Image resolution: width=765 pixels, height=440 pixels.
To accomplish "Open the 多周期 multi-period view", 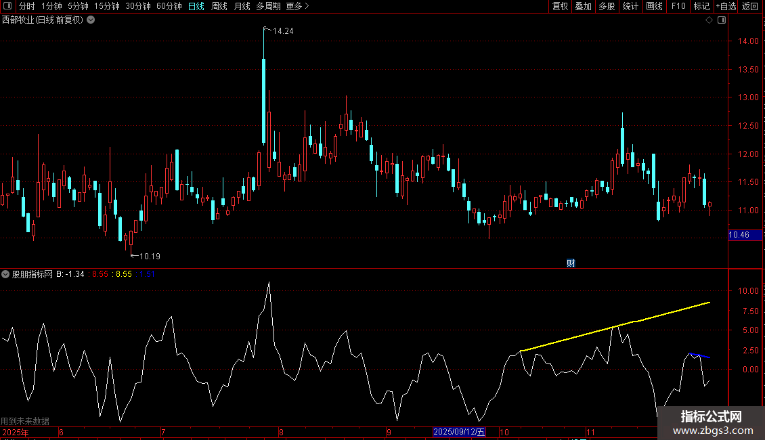I will 268,6.
